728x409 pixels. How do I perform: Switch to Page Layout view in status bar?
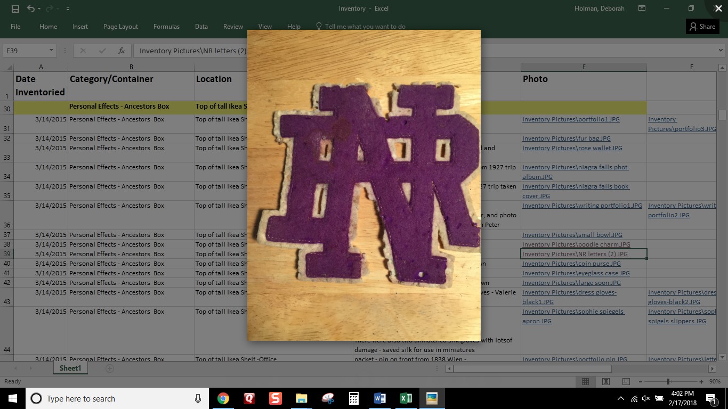tap(606, 381)
